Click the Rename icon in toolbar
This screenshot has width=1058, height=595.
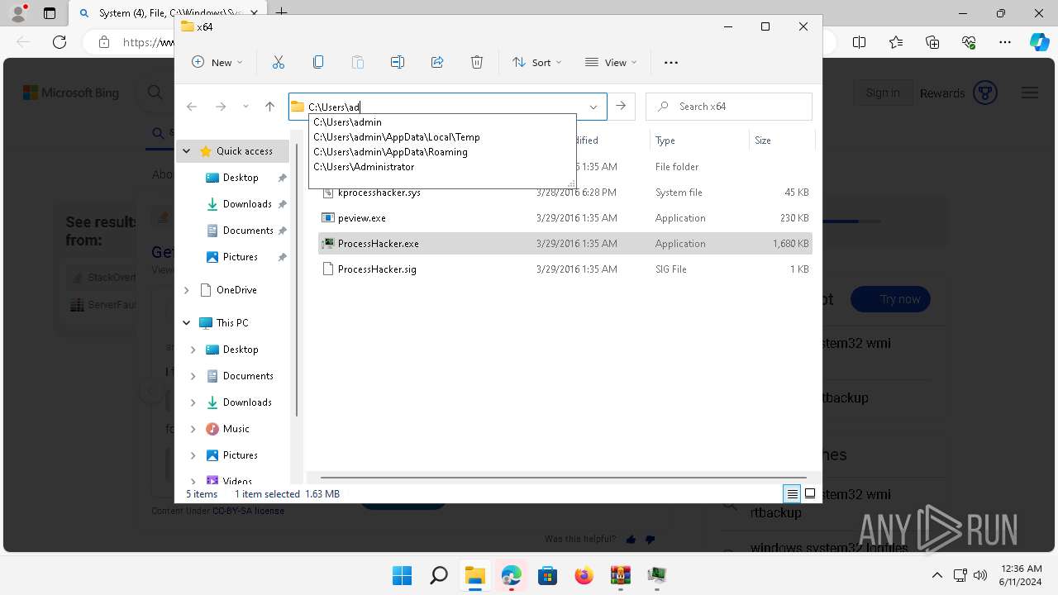click(398, 62)
